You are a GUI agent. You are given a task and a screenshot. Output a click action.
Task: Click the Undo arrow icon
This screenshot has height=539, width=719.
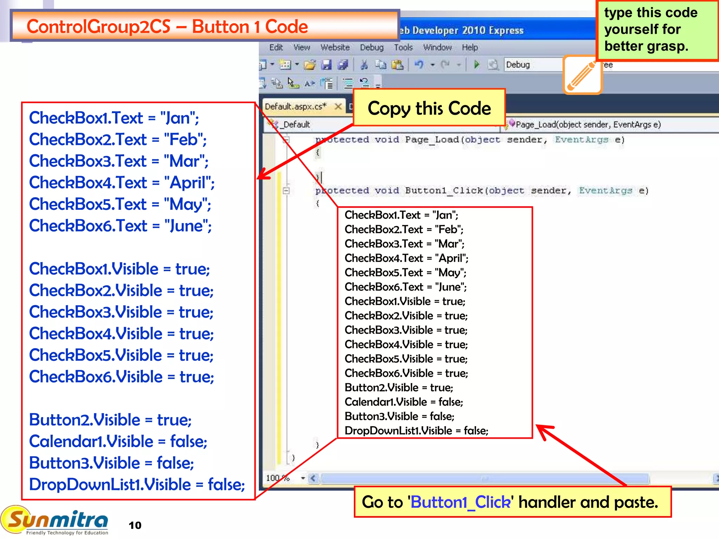419,65
